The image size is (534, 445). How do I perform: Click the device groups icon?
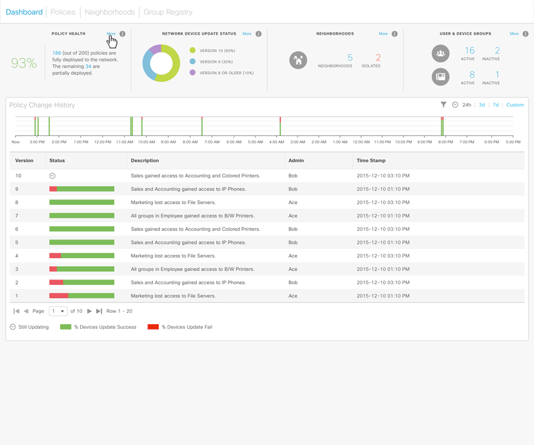(441, 77)
